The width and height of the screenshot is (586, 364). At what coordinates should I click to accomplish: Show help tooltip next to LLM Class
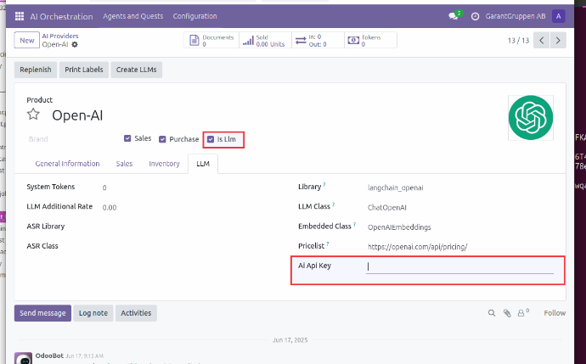[x=334, y=204]
